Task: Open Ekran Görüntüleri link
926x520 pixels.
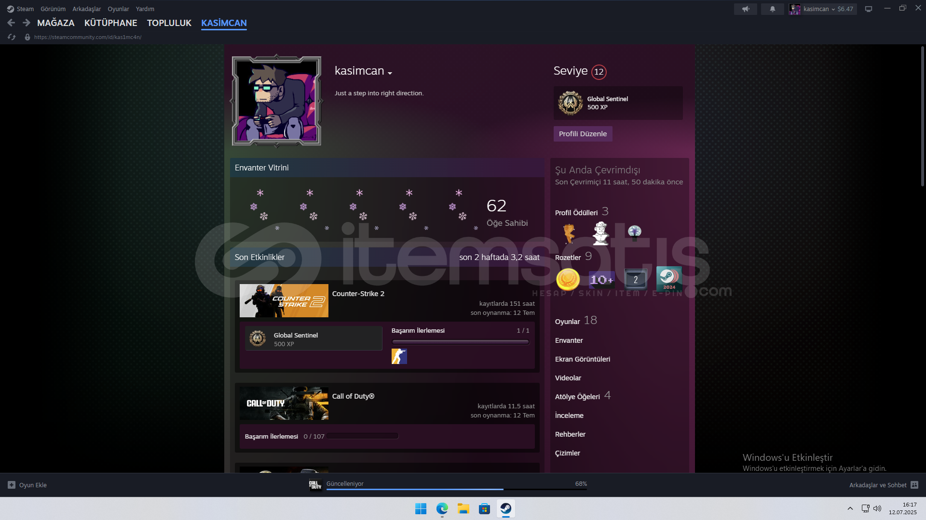Action: click(x=583, y=359)
